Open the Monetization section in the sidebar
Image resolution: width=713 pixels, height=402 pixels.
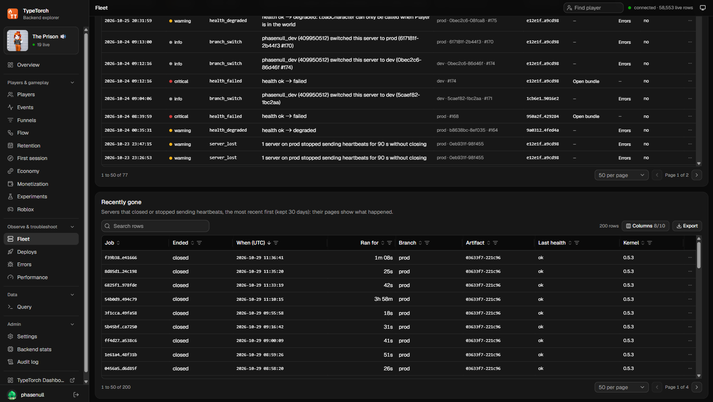(41, 184)
